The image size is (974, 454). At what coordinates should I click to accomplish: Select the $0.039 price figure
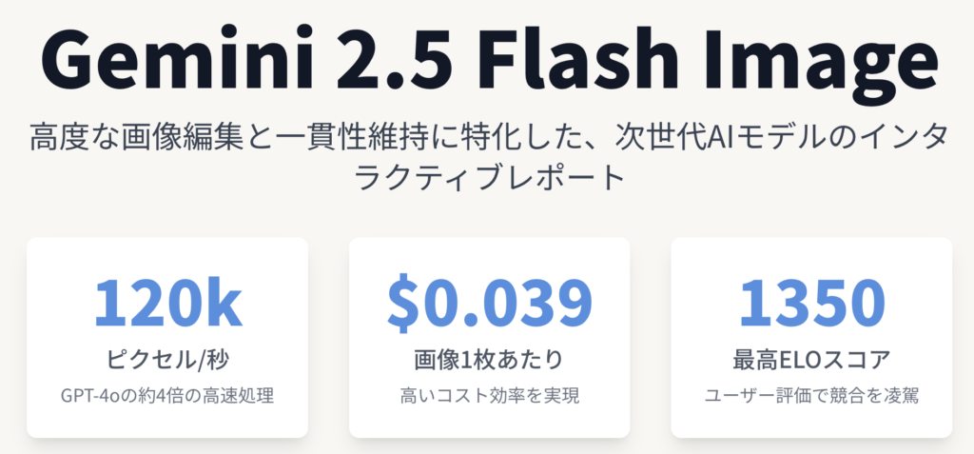(x=489, y=304)
